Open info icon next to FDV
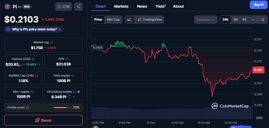This screenshot has width=269, height=128. [x=67, y=59]
